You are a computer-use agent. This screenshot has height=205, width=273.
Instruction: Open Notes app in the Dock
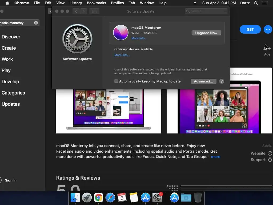134,198
